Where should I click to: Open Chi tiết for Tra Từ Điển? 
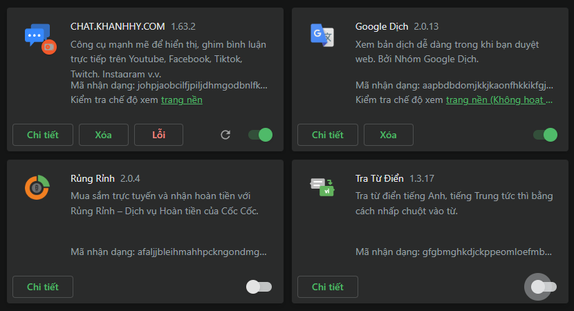point(328,287)
